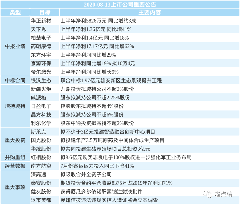
Task: Click the 中标合同 category cell
Action: tap(15, 81)
